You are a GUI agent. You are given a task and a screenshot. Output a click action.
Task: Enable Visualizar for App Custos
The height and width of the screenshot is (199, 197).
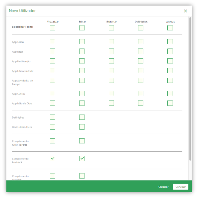point(53,93)
